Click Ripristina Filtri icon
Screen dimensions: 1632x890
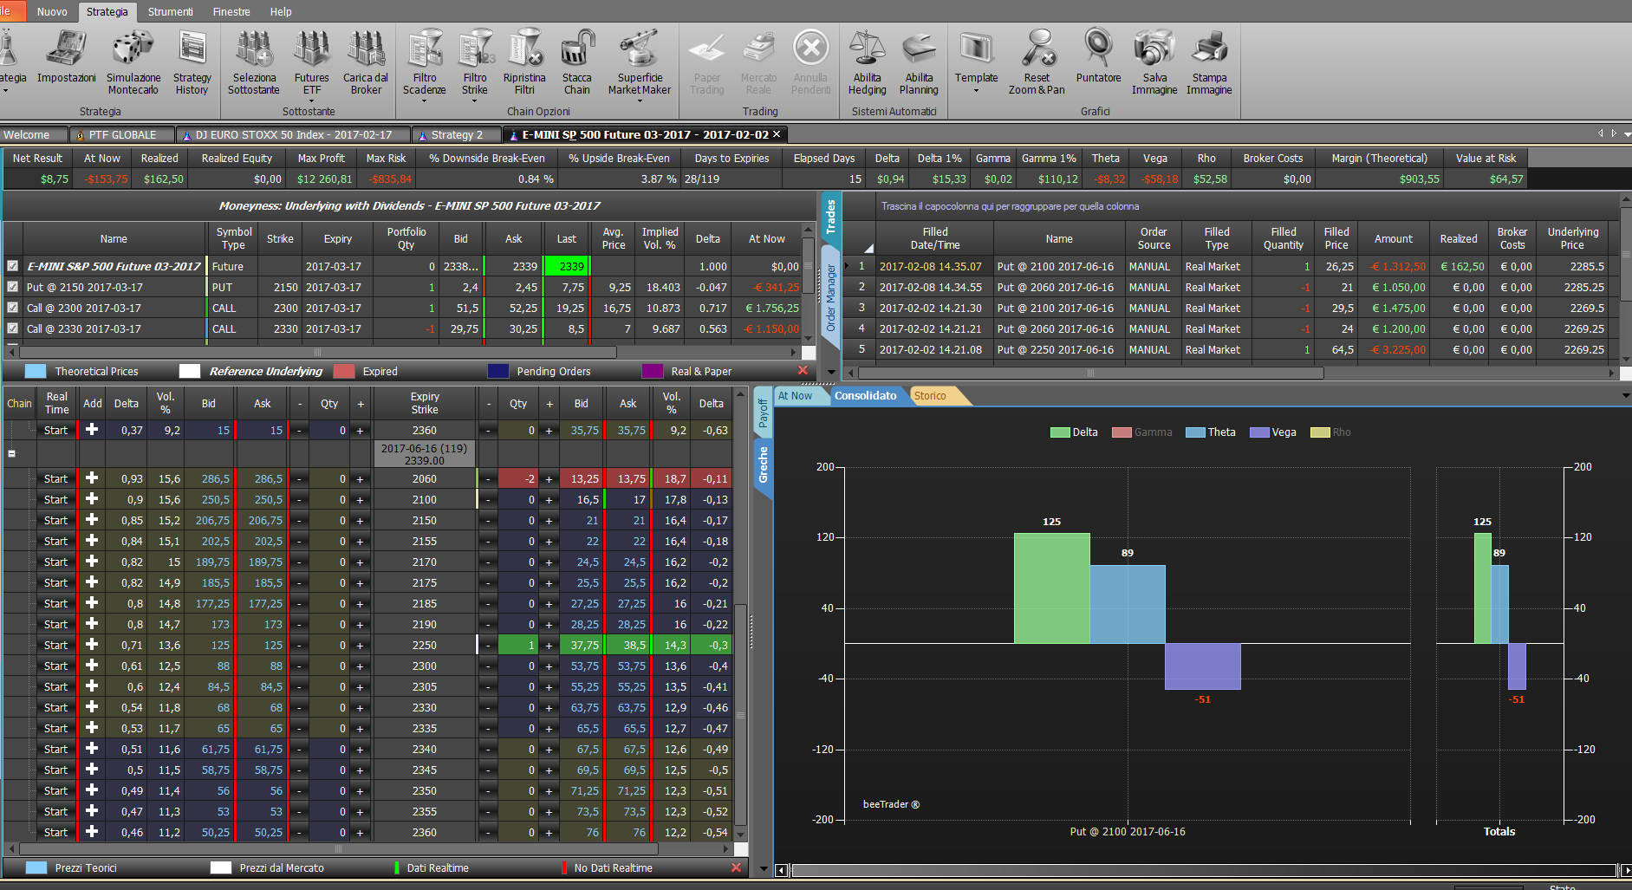[x=524, y=62]
